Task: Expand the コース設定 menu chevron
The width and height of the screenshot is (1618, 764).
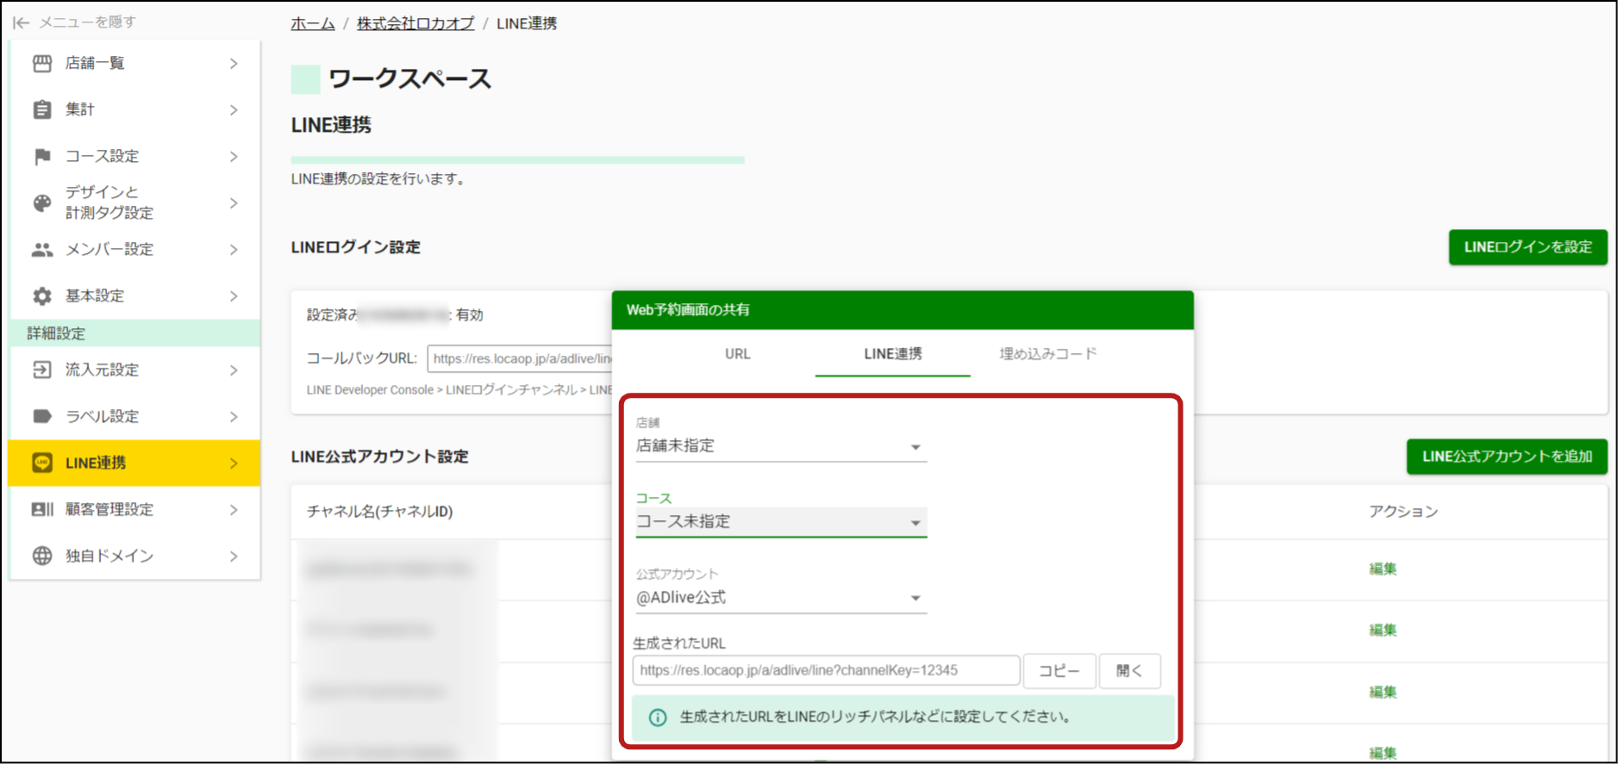Action: click(234, 156)
